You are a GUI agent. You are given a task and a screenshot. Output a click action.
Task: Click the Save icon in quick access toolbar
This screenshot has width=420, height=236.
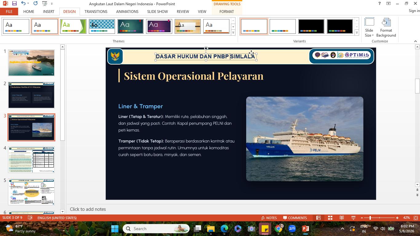coord(14,3)
